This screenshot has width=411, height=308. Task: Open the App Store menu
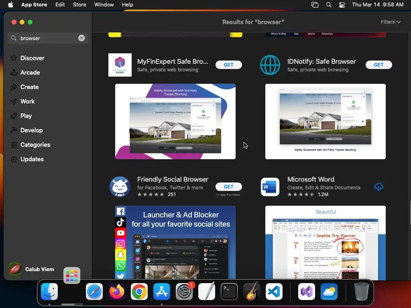(34, 5)
